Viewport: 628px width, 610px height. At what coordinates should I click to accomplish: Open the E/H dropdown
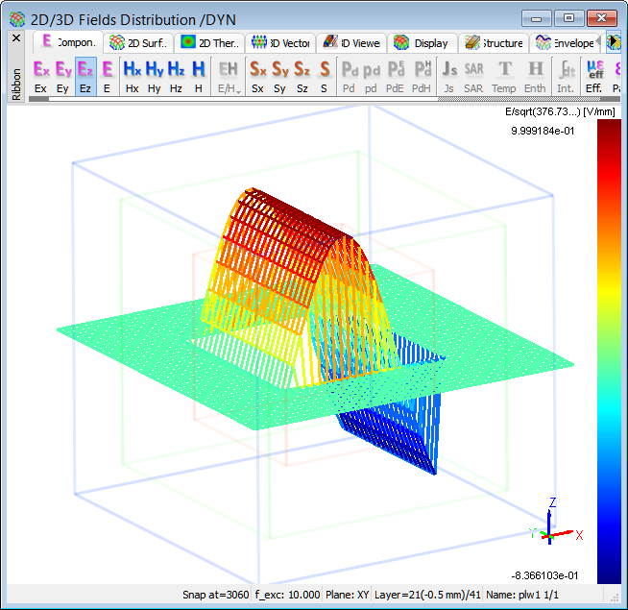[228, 76]
